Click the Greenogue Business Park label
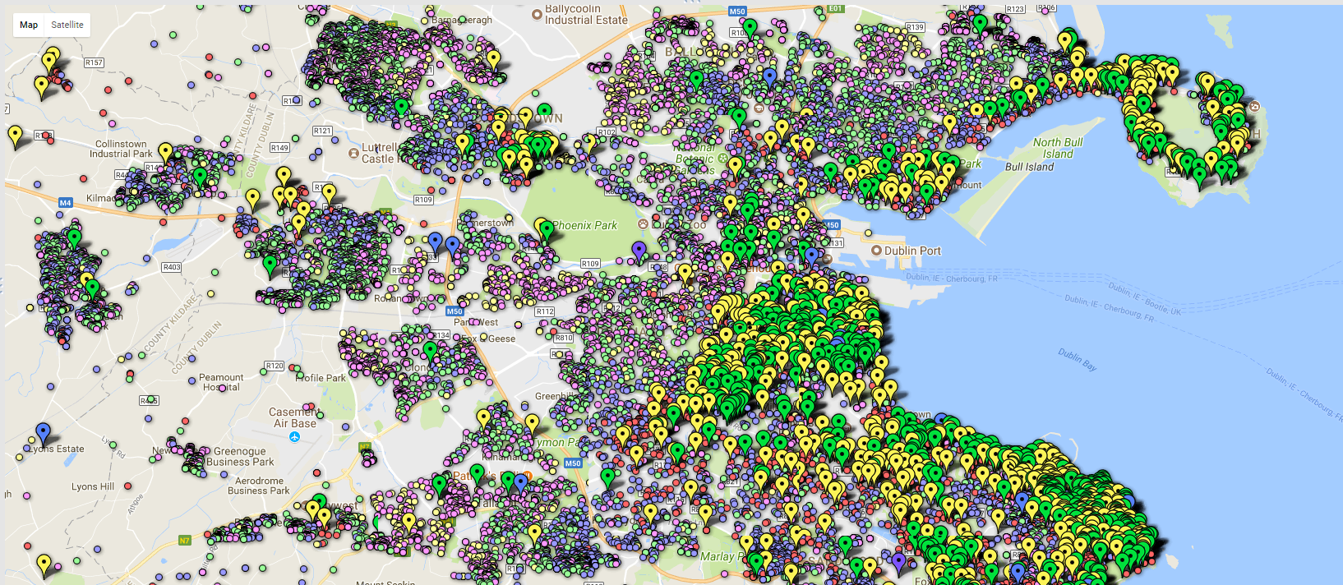The height and width of the screenshot is (585, 1343). click(x=240, y=457)
